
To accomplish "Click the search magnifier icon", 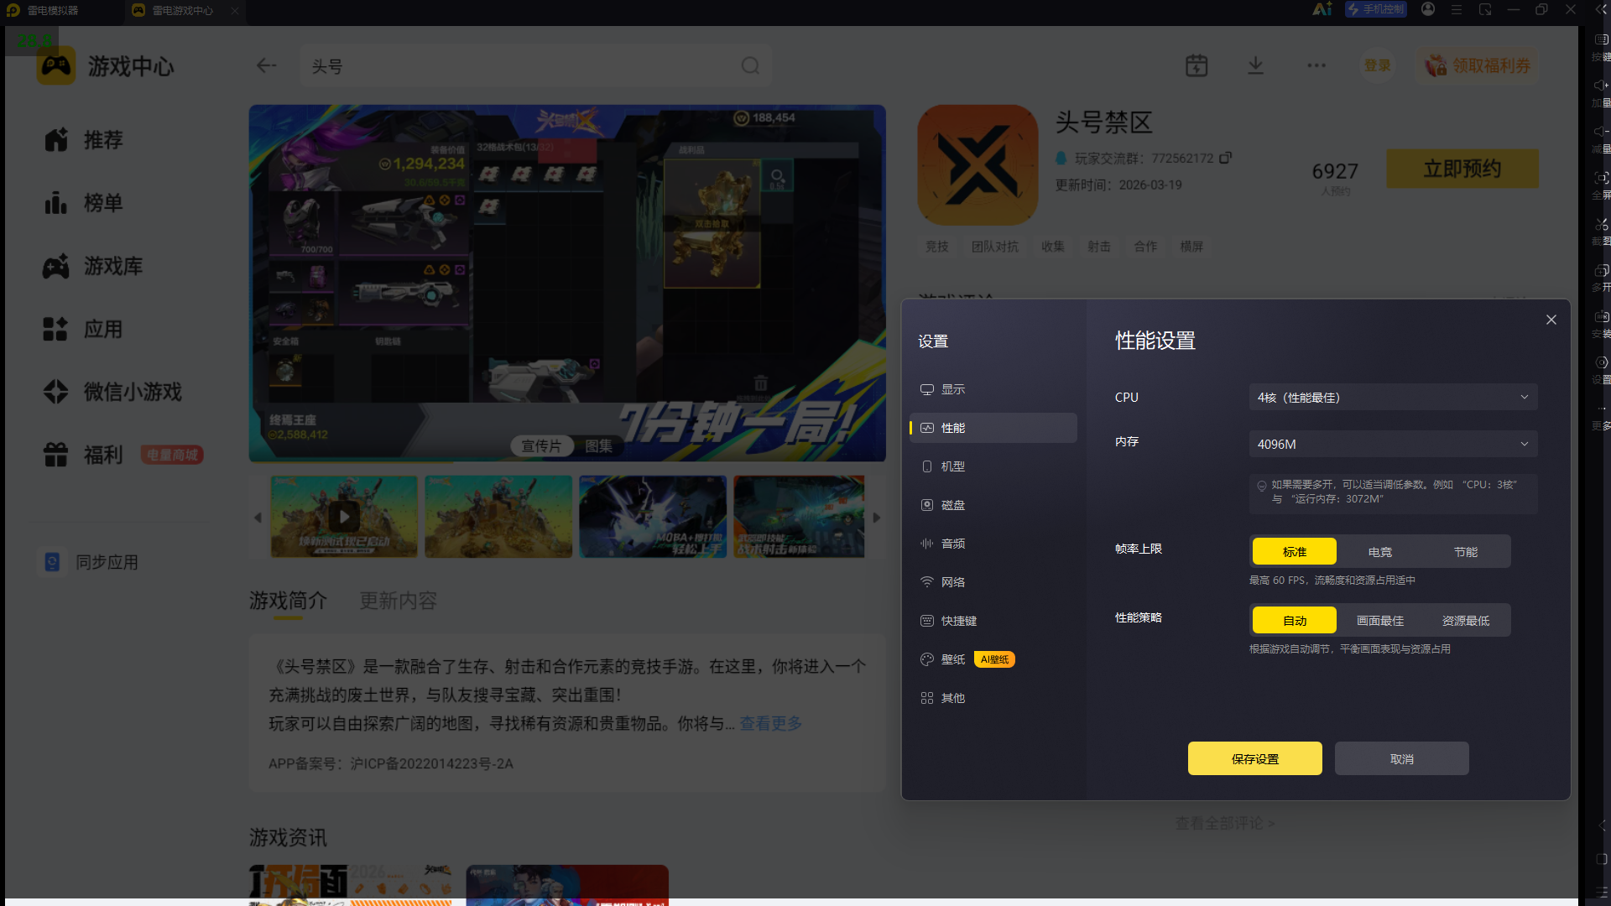I will 750,65.
